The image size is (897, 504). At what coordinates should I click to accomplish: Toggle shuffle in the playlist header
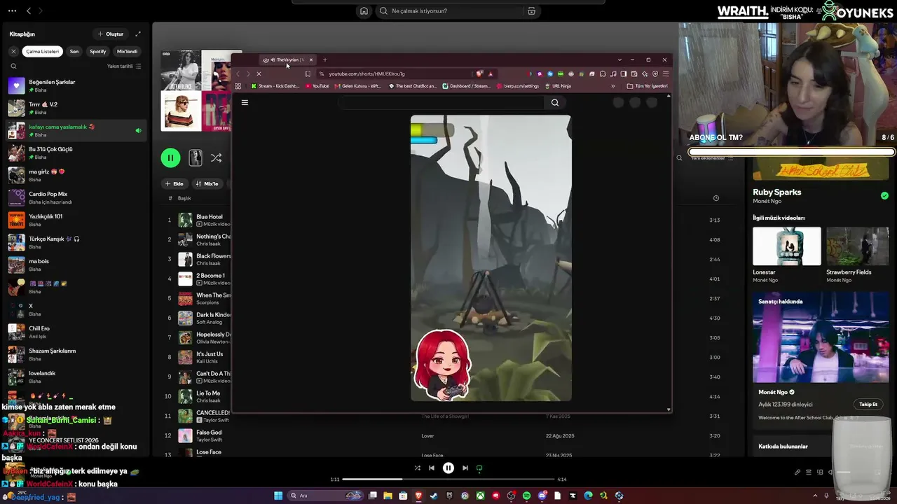216,158
